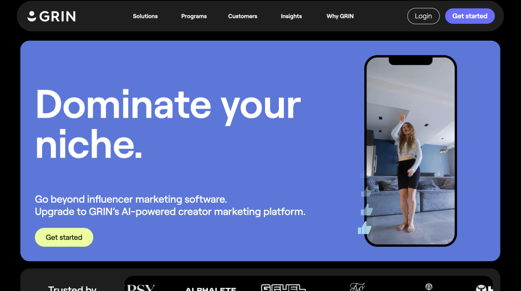Click the ALPHALETE brand logo
The height and width of the screenshot is (291, 521).
point(211,289)
